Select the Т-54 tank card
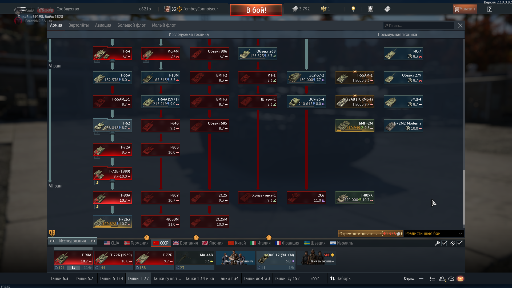Screen dimensions: 512x288 pyautogui.click(x=112, y=53)
